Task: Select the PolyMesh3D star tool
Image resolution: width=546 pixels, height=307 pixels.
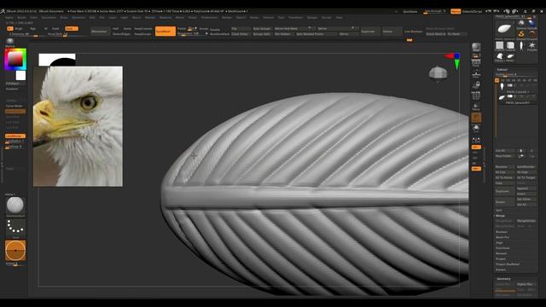Action: pos(531,45)
